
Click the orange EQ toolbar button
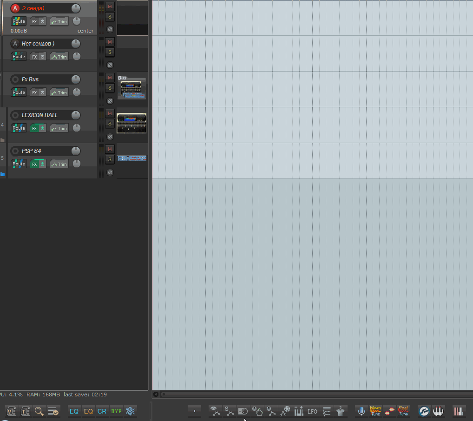88,411
